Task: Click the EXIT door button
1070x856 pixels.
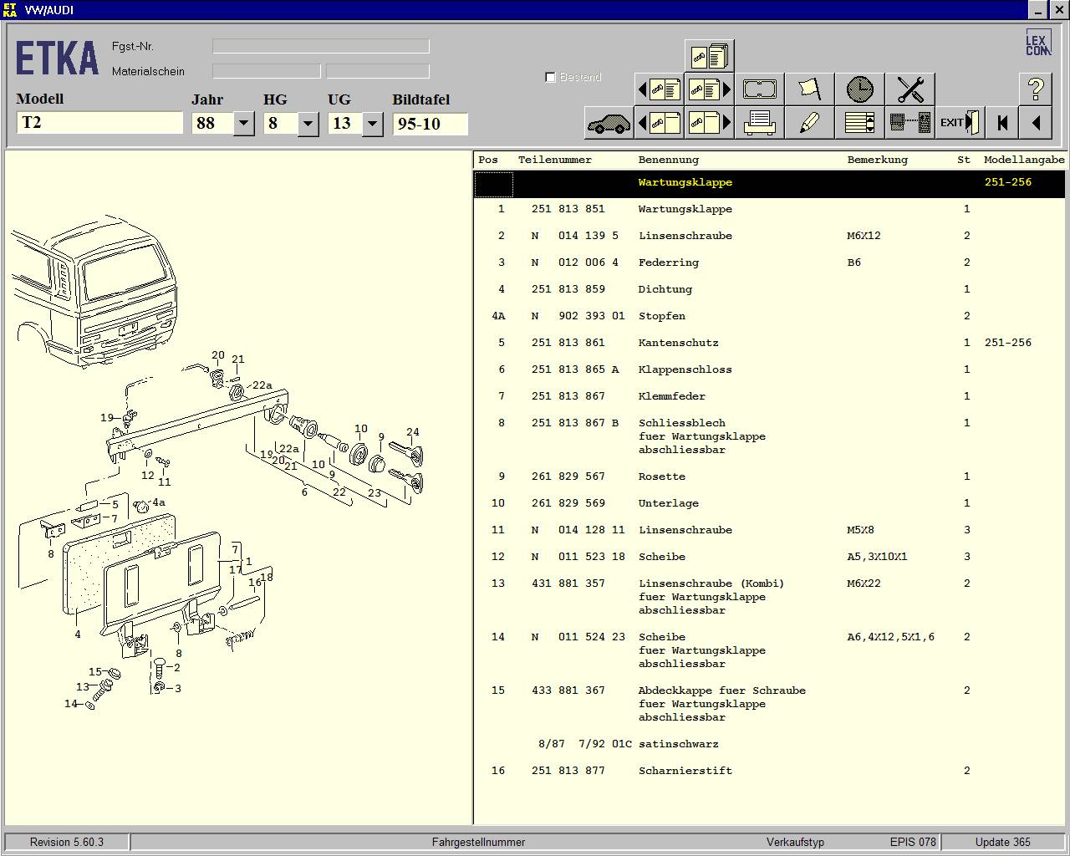Action: pos(960,123)
